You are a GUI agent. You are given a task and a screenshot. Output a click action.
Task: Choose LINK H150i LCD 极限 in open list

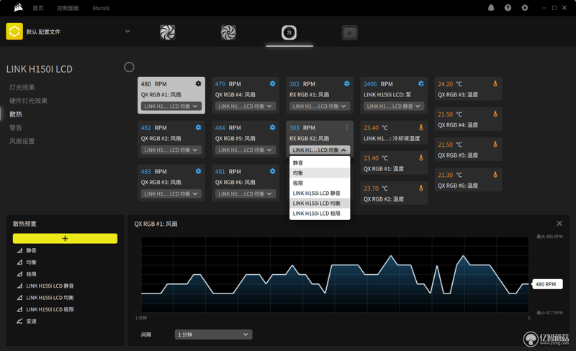320,214
